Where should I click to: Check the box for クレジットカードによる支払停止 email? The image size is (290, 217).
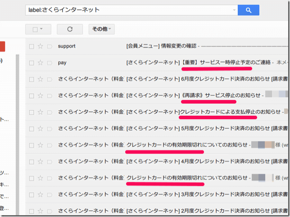click(32, 112)
